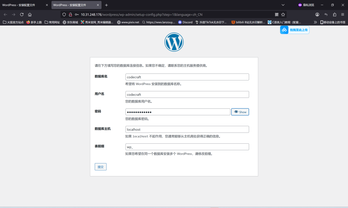Open the lanzouy search bookmark

pyautogui.click(x=159, y=22)
